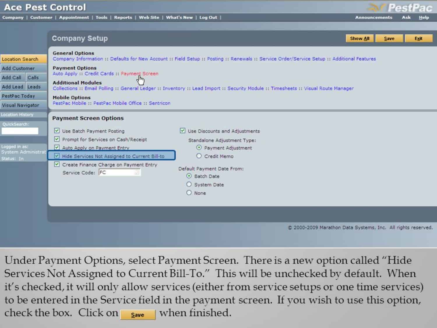The height and width of the screenshot is (328, 437).
Task: Open Inventory module
Action: pos(174,88)
